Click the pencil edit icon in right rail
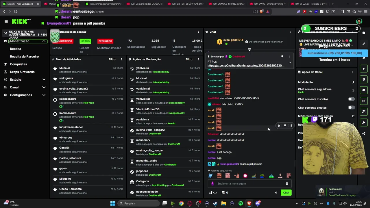370x208 pixels. click(364, 44)
